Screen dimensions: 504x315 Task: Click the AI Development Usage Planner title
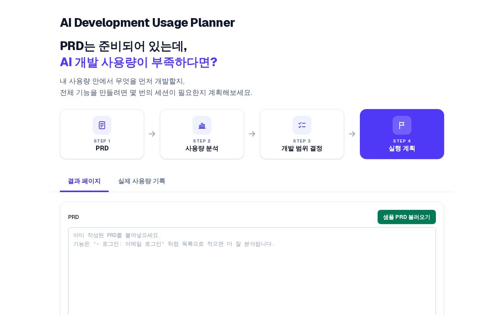click(147, 22)
